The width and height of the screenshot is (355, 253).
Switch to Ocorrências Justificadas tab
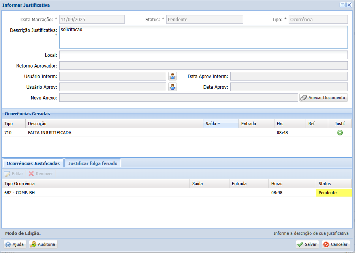[33, 163]
